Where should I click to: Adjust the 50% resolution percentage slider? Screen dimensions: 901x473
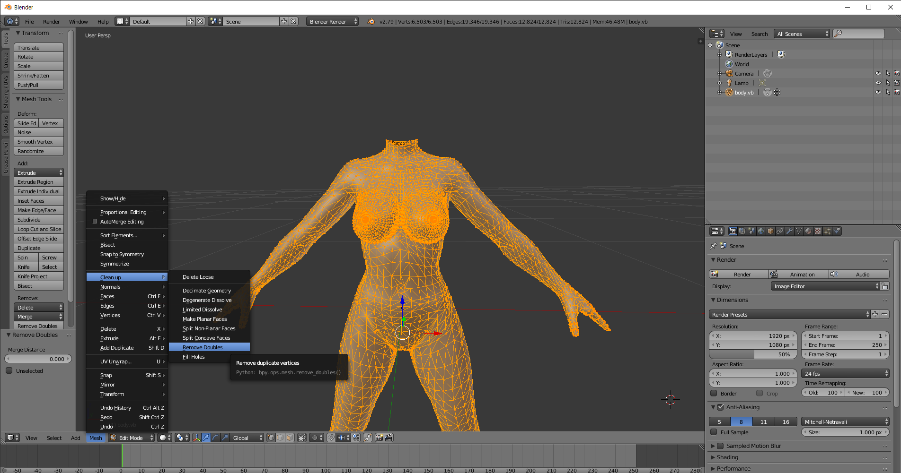click(753, 354)
